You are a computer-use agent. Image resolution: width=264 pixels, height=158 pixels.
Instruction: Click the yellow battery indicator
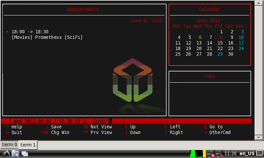(204, 154)
